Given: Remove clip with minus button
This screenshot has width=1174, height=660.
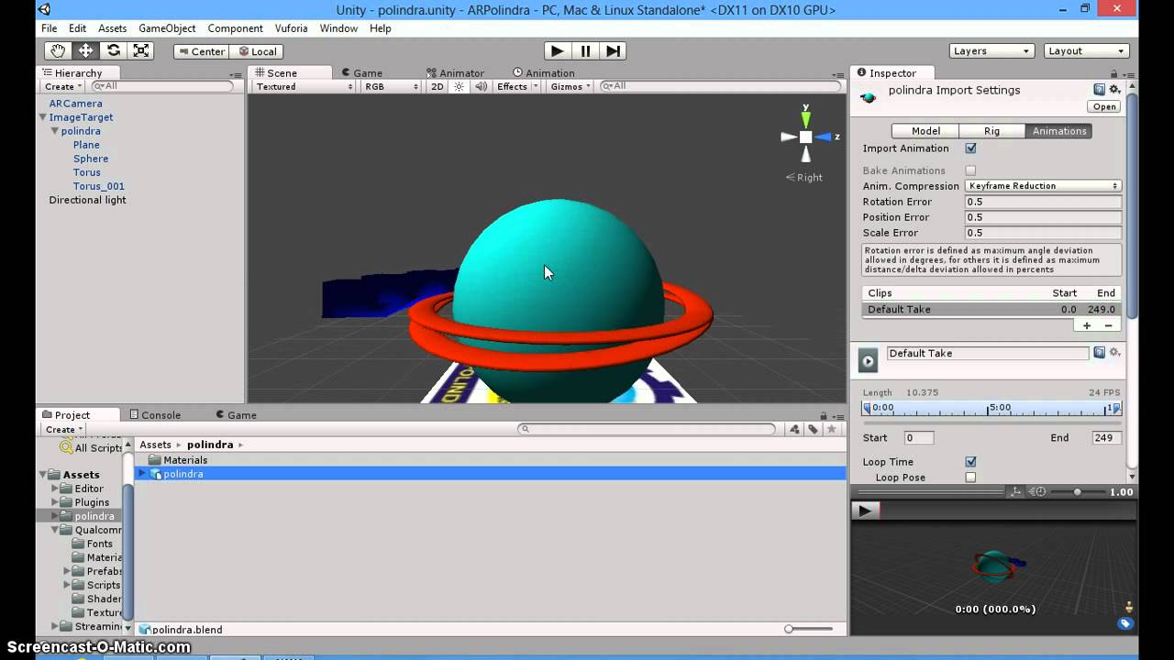Looking at the screenshot, I should 1108,325.
